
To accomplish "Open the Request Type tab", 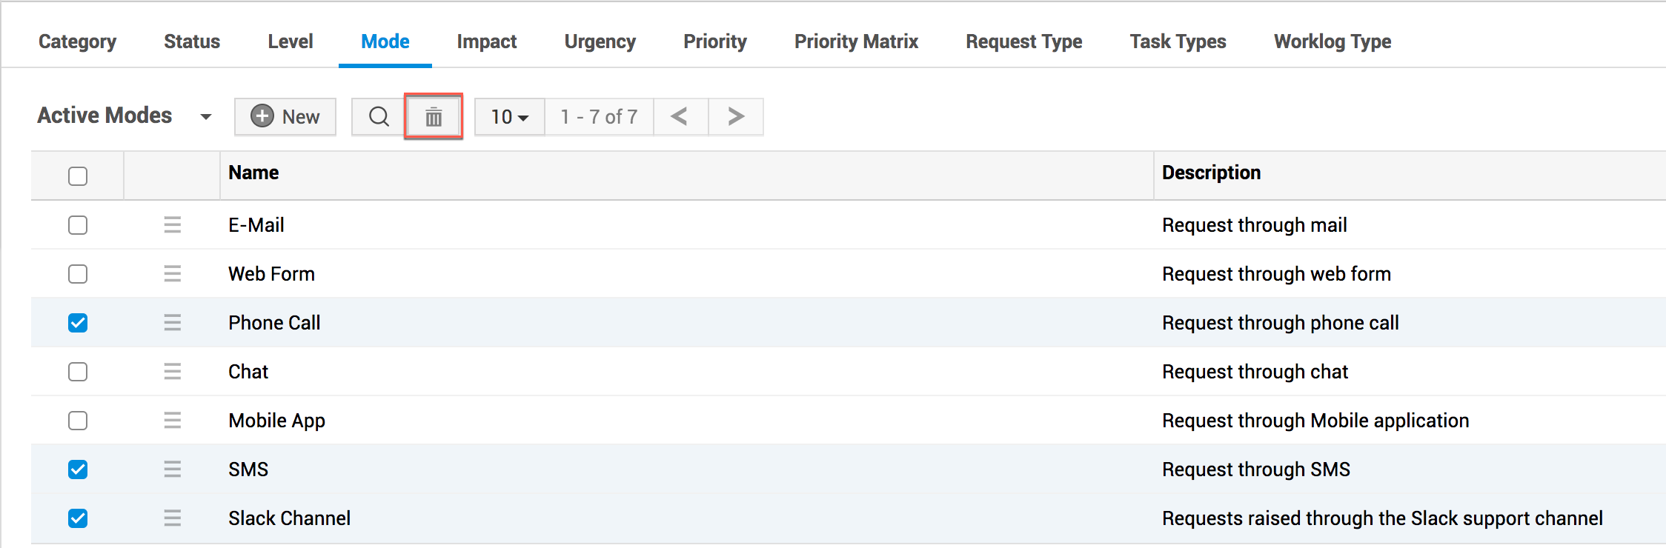I will pos(1023,41).
